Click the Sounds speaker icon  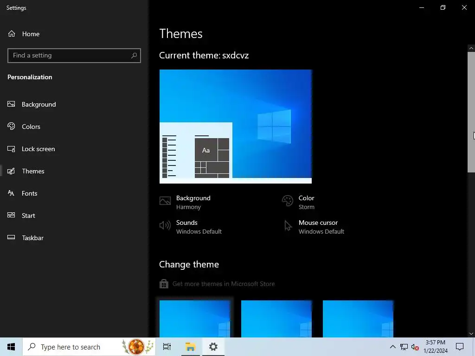coord(165,225)
